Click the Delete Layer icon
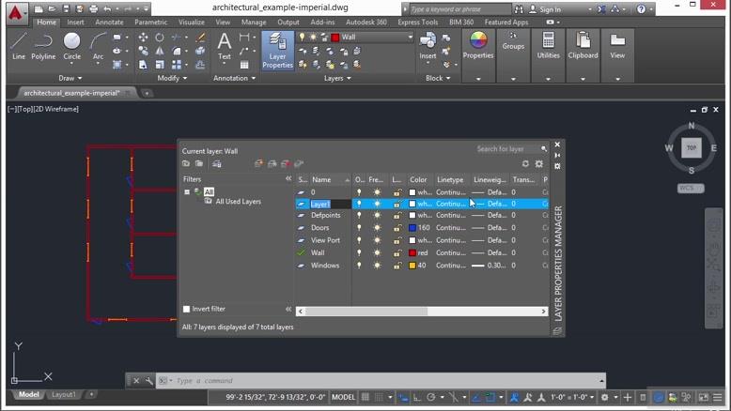 pos(286,163)
